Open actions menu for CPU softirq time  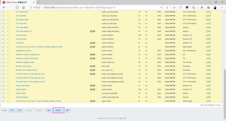pyautogui.click(x=8, y=12)
